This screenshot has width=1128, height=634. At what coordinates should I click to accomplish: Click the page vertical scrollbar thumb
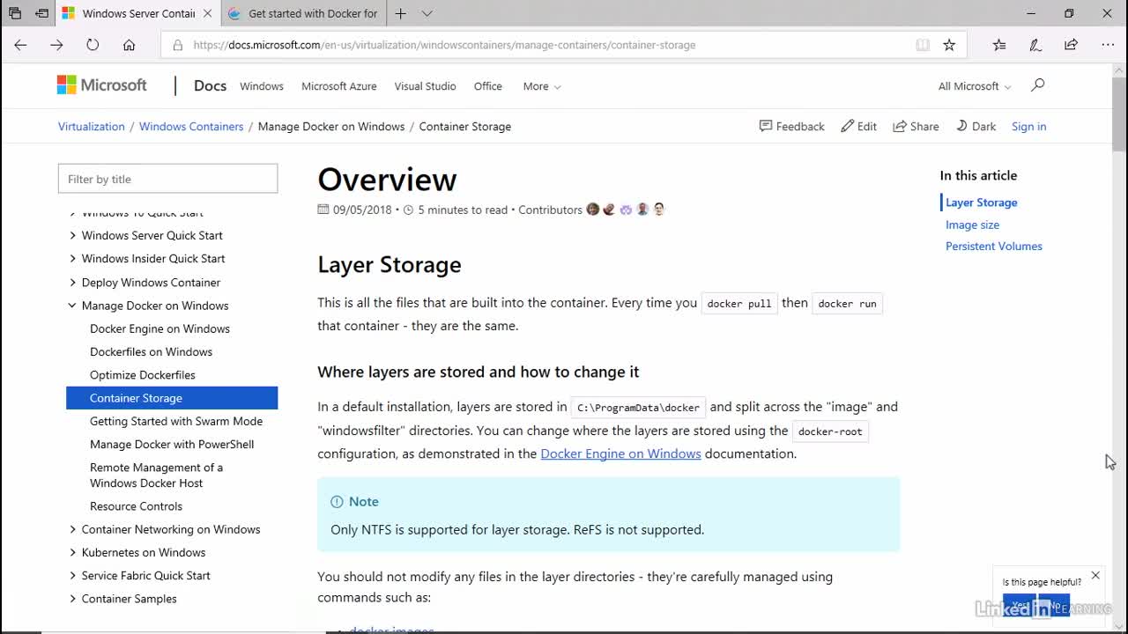[x=1119, y=113]
